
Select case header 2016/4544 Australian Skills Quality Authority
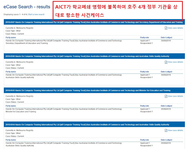94,125
